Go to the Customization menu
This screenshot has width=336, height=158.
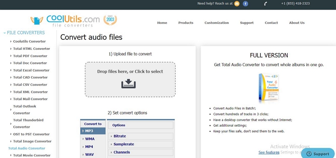tap(217, 23)
